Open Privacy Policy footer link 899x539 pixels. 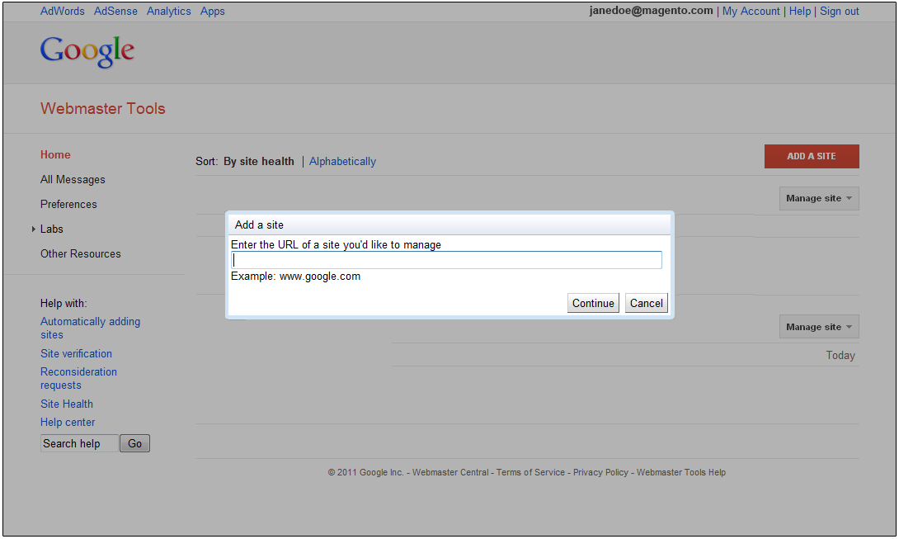pos(601,472)
